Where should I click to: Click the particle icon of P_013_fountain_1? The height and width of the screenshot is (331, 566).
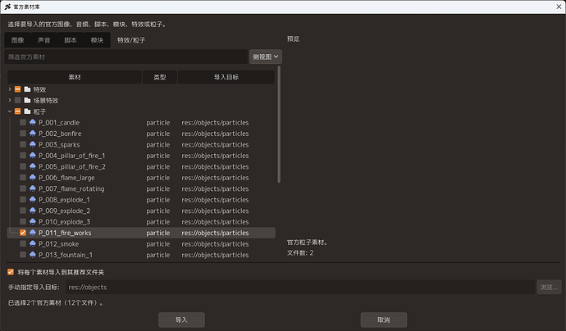(33, 255)
